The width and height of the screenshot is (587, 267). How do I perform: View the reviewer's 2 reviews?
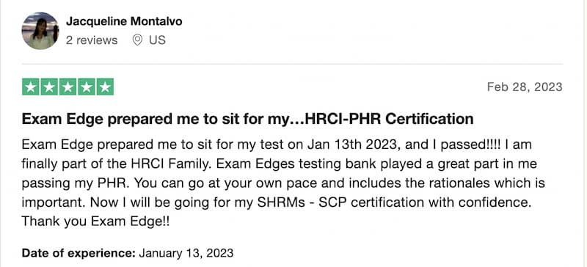click(x=92, y=40)
